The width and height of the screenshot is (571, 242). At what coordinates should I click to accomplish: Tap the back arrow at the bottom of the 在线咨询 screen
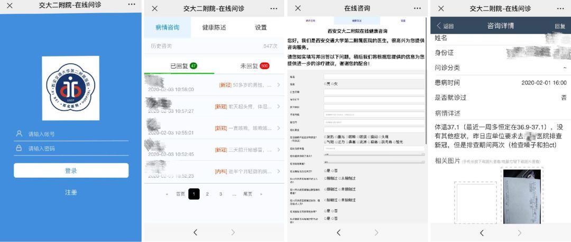click(x=338, y=233)
